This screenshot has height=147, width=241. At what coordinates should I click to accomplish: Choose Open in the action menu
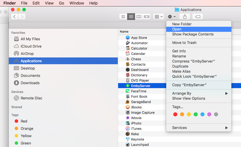(x=199, y=29)
